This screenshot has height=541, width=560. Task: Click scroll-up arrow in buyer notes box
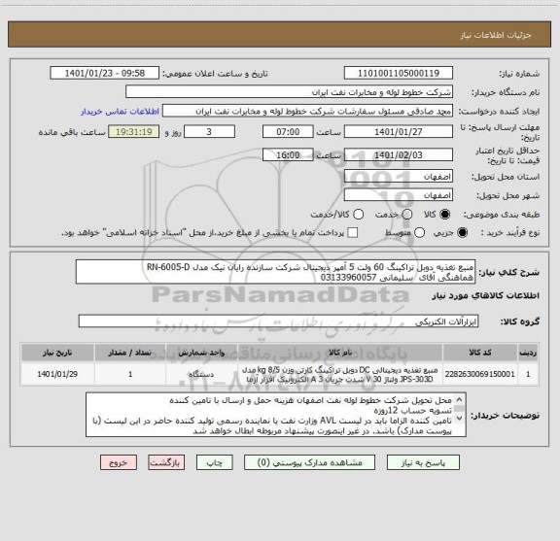pyautogui.click(x=459, y=399)
